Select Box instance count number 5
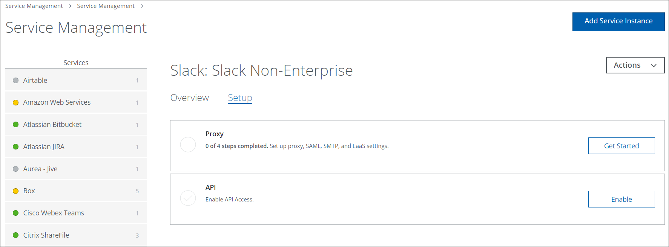669x247 pixels. pyautogui.click(x=137, y=191)
